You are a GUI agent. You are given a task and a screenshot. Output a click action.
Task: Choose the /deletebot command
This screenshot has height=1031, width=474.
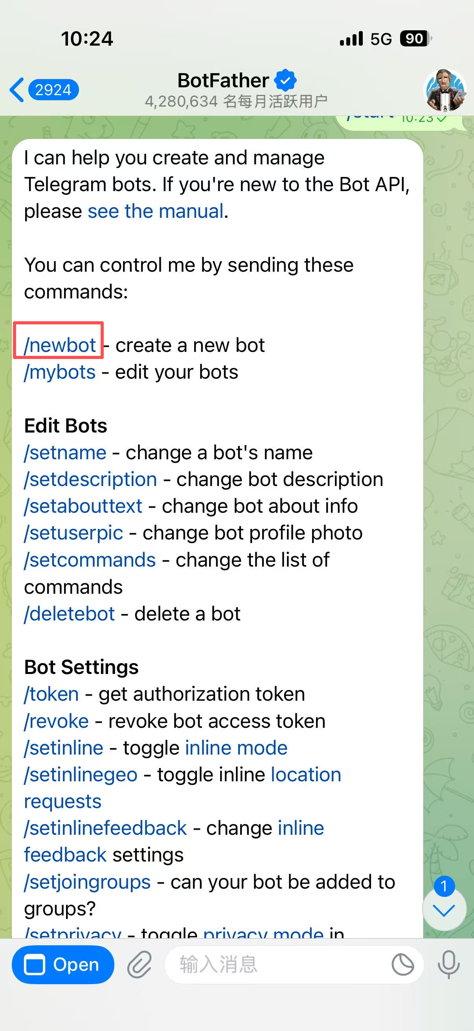point(70,614)
